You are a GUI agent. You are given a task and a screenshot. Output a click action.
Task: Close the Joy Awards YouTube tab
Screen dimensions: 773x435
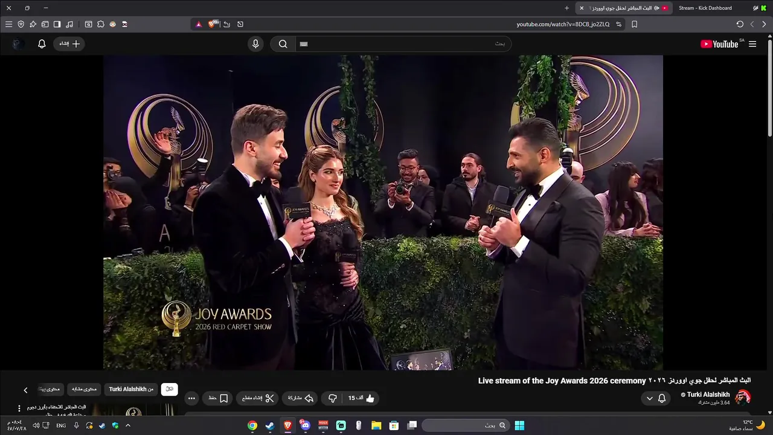(x=582, y=8)
